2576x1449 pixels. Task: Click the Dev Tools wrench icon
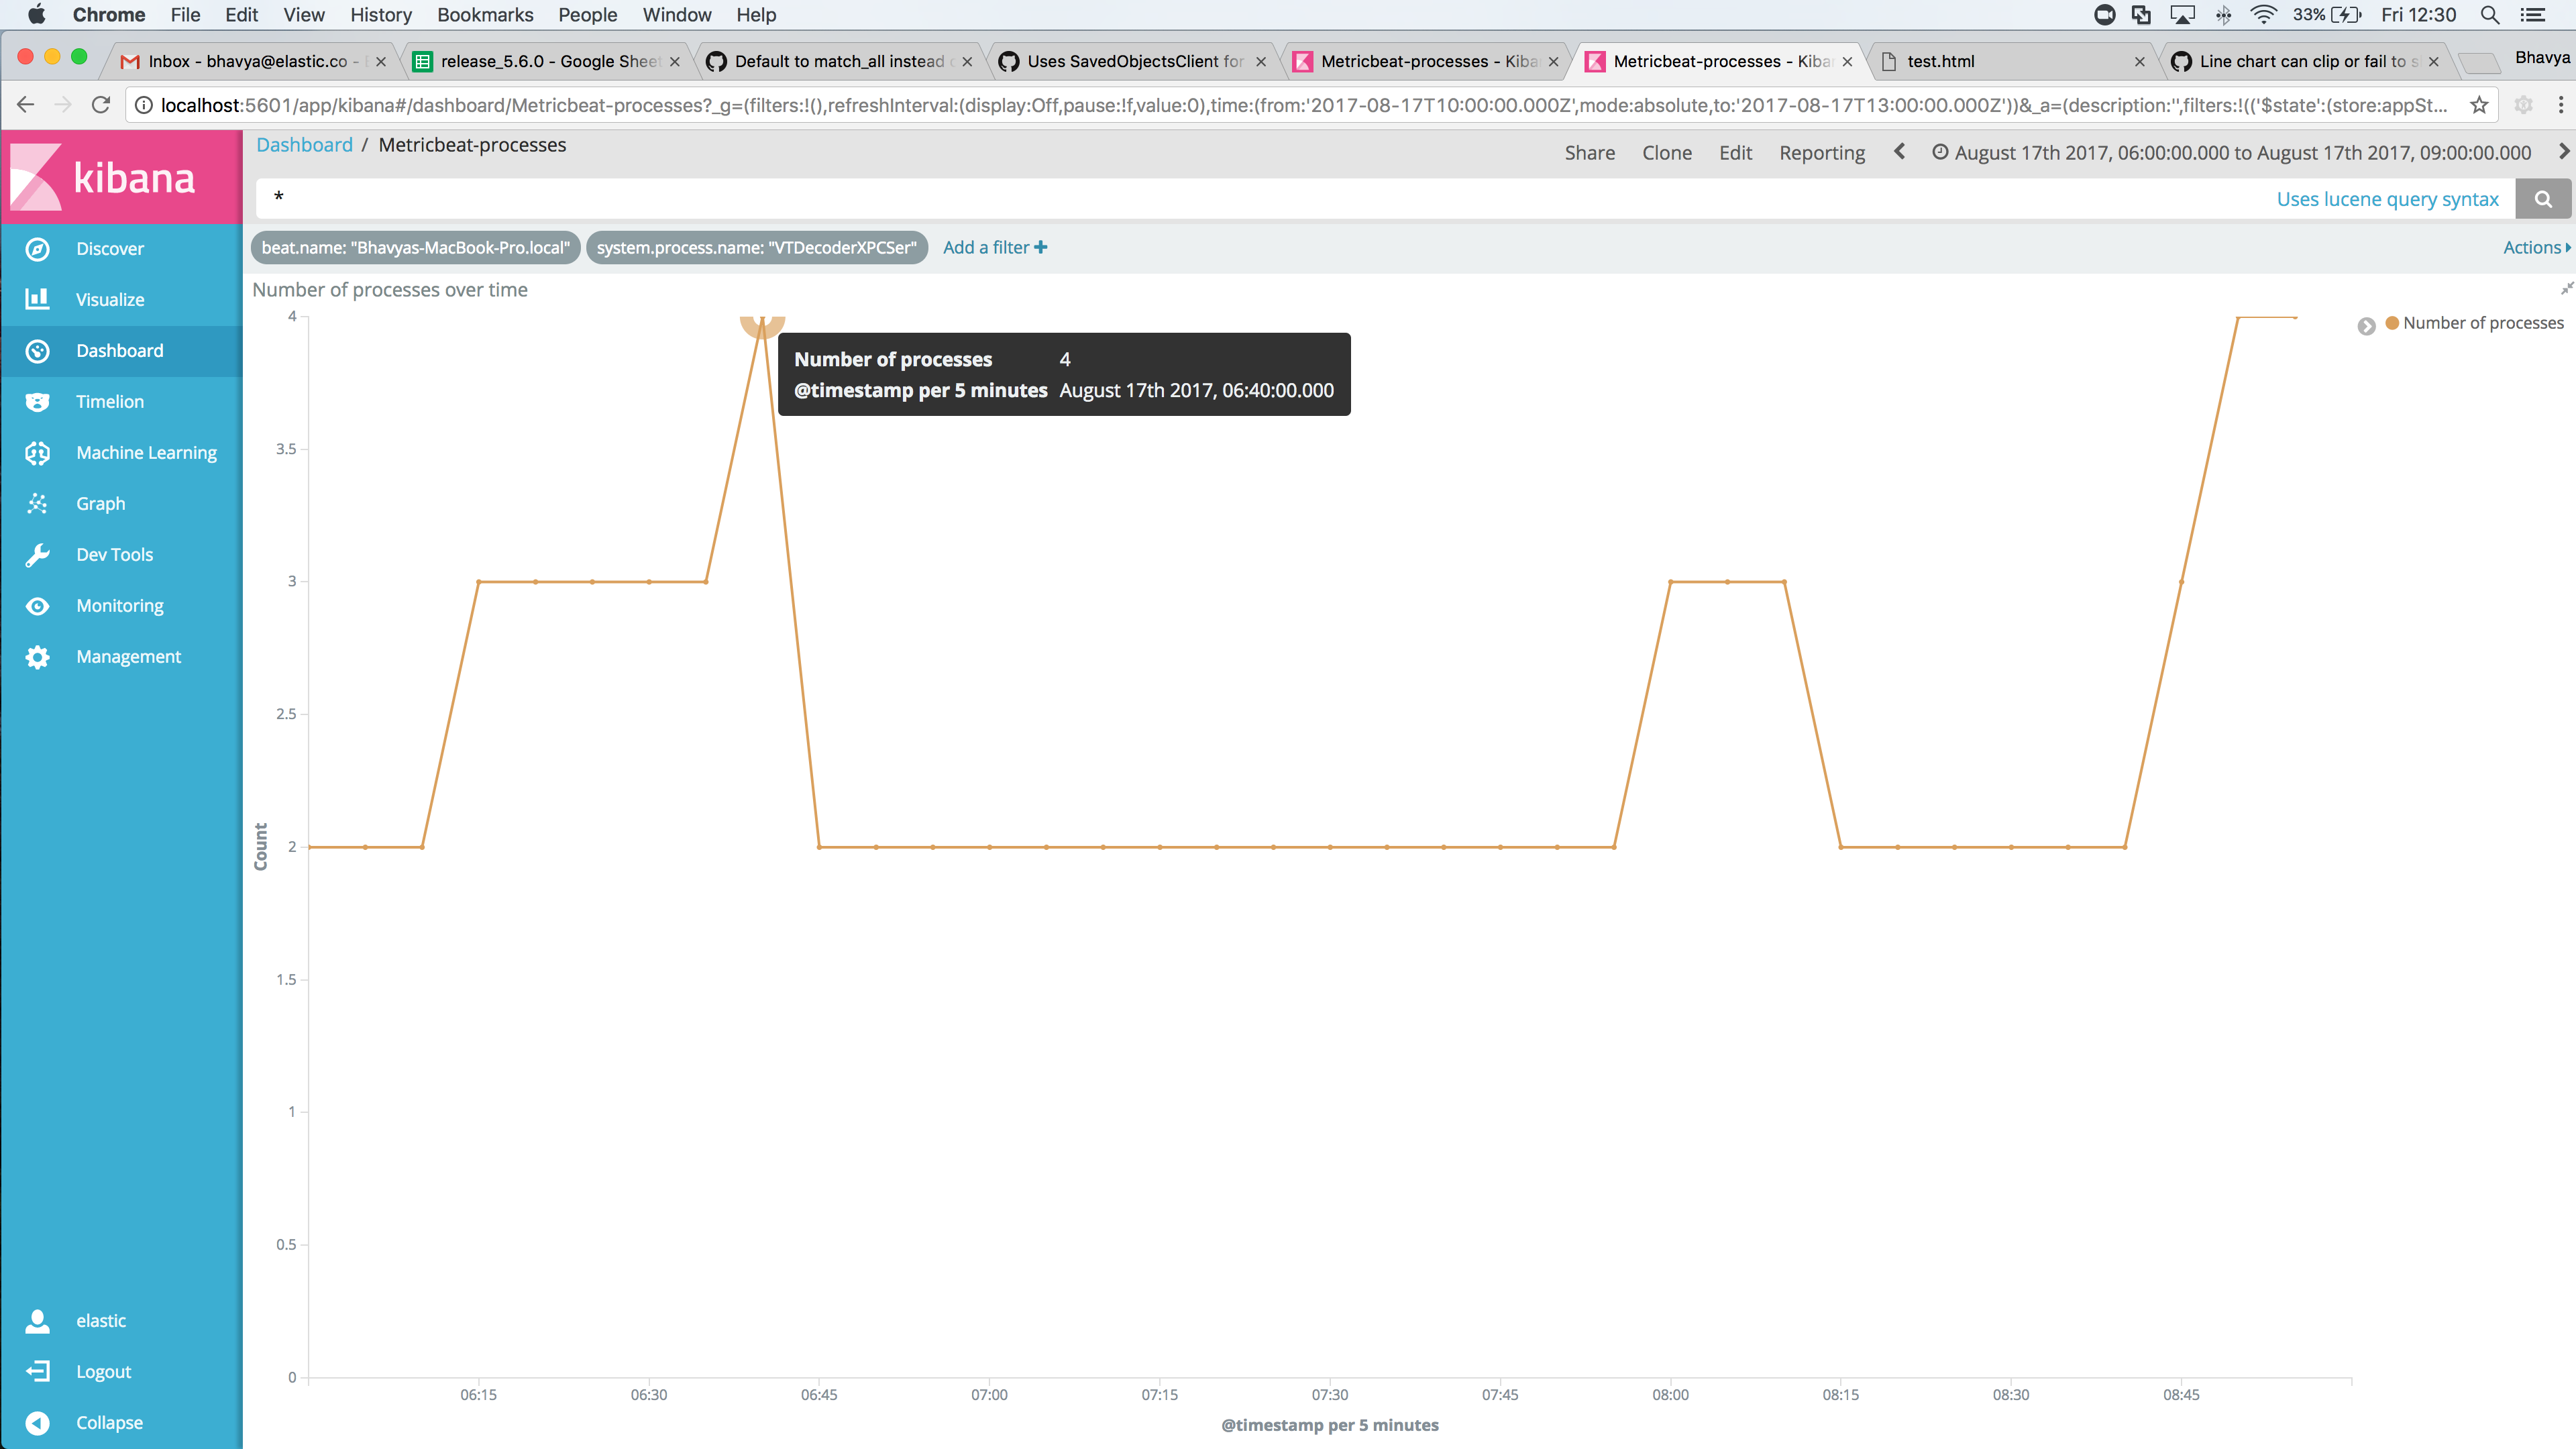tap(38, 555)
